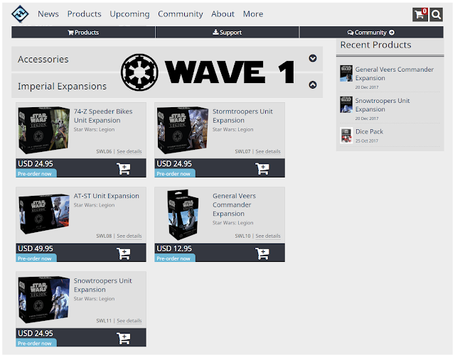The image size is (455, 357).
Task: Open 74-Z Speeder Bikes Unit Expansion title
Action: tap(103, 116)
